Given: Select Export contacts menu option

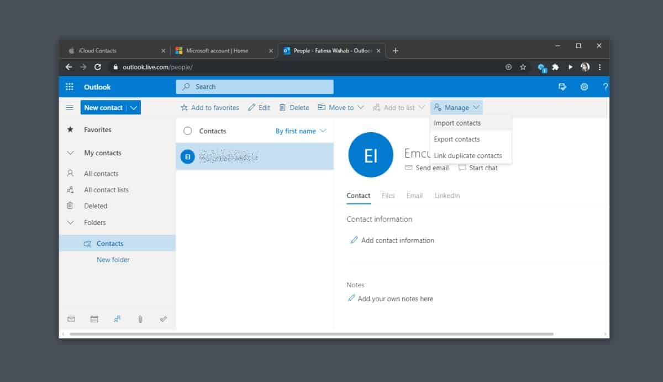Looking at the screenshot, I should [457, 139].
